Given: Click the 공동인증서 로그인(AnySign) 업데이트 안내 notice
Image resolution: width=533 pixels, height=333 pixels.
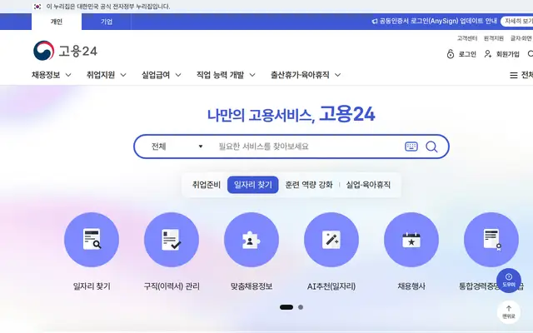Looking at the screenshot, I should (438, 22).
